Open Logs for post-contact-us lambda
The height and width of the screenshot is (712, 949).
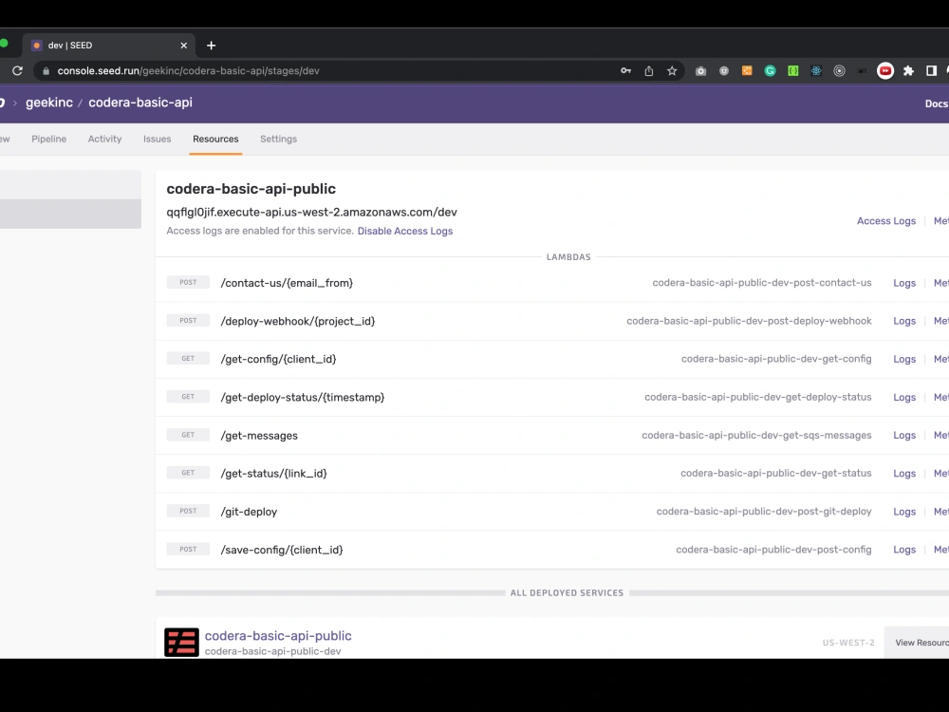(x=904, y=283)
